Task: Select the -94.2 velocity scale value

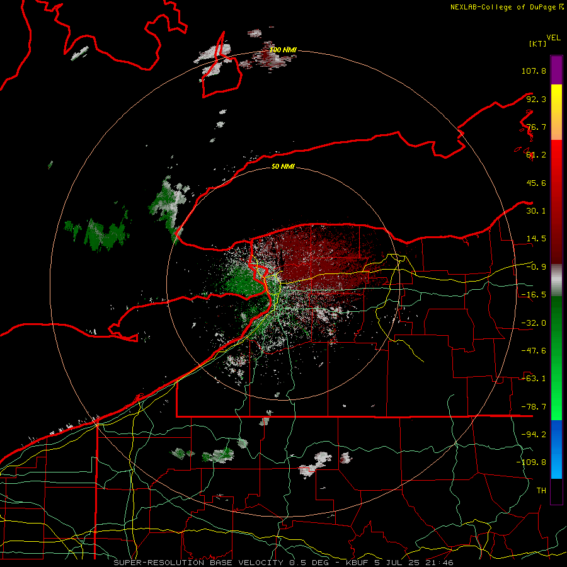Action: click(x=534, y=435)
